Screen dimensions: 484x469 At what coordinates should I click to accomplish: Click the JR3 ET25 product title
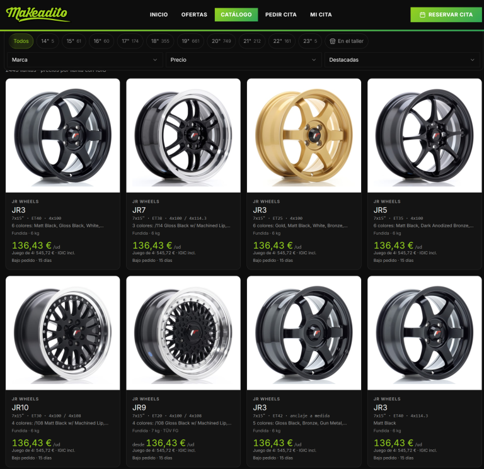(260, 210)
